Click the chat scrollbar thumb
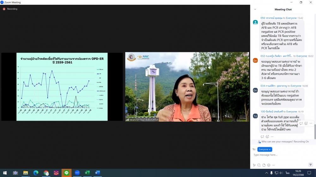Viewport: 316px width, 177px height. pyautogui.click(x=315, y=132)
